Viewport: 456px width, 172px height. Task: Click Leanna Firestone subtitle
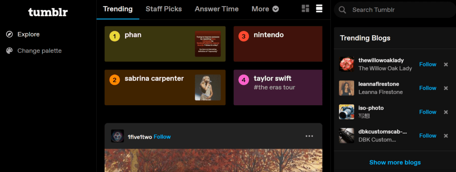(x=380, y=92)
